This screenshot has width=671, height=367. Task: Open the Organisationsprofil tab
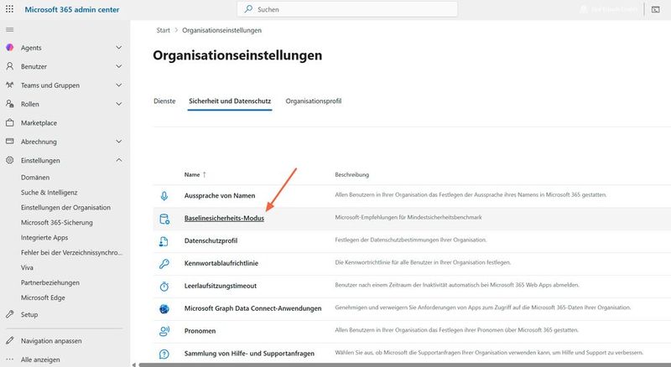(x=313, y=101)
